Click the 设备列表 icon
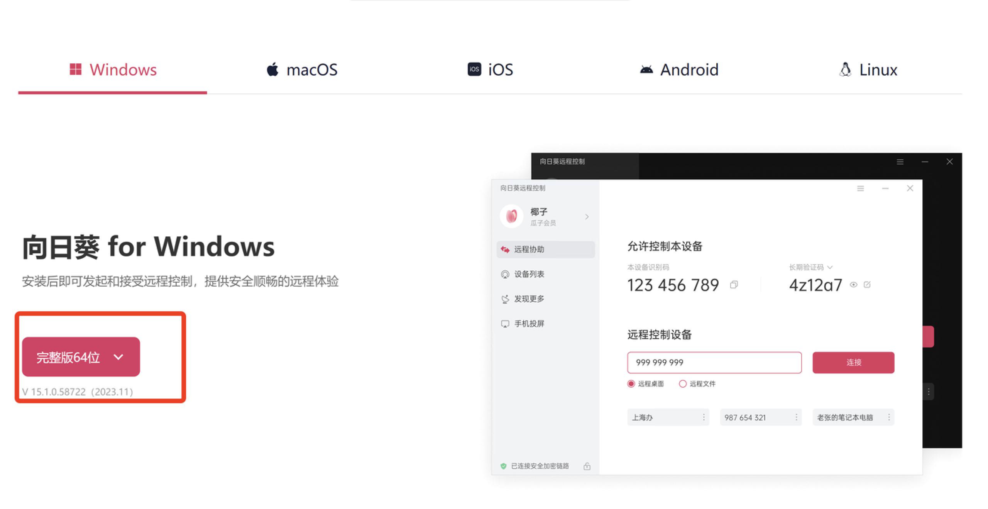988x509 pixels. point(505,274)
